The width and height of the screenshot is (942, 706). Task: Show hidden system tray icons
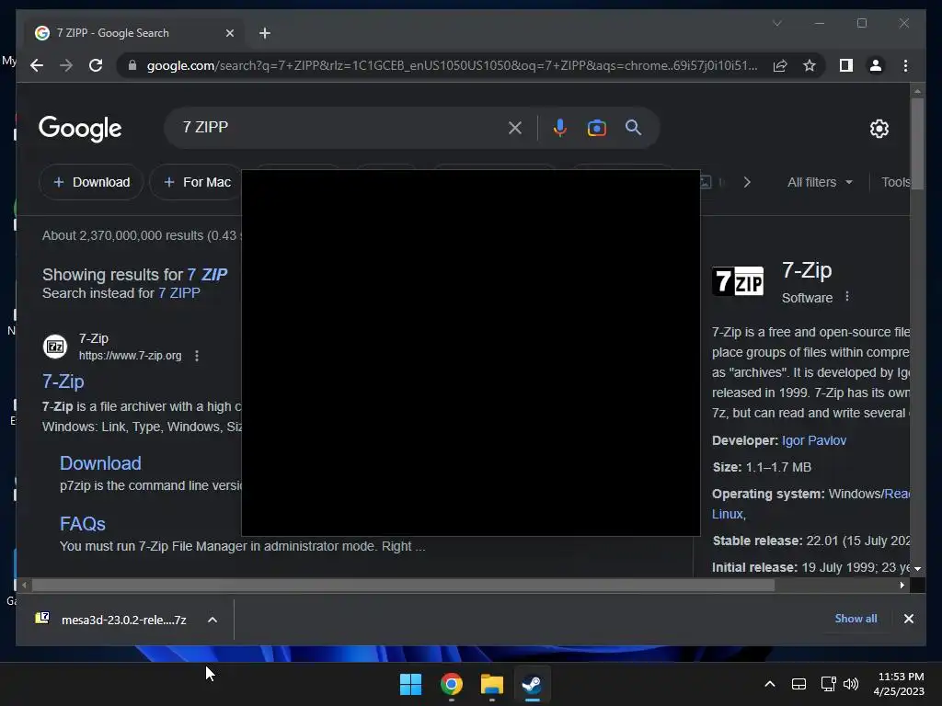pyautogui.click(x=770, y=684)
